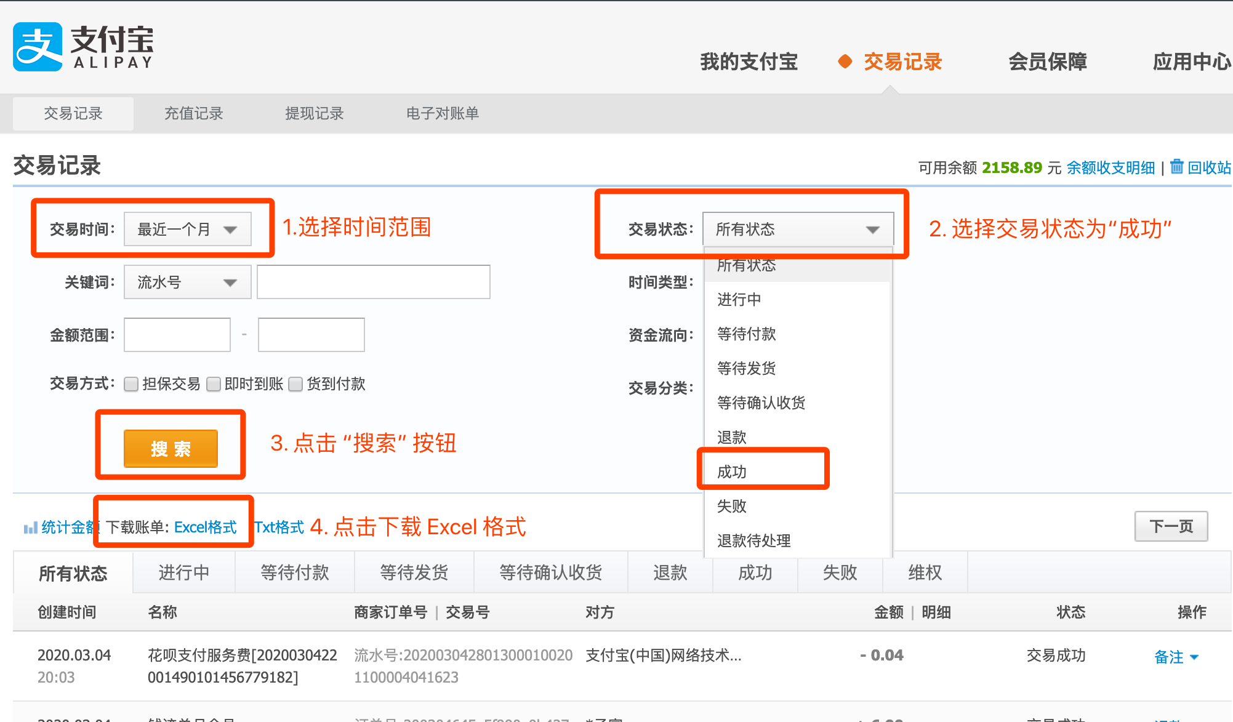Click the -0.04 amount value
This screenshot has width=1233, height=722.
882,655
